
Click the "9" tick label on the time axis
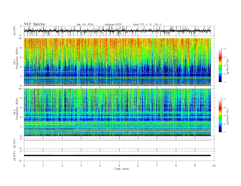coord(195,166)
